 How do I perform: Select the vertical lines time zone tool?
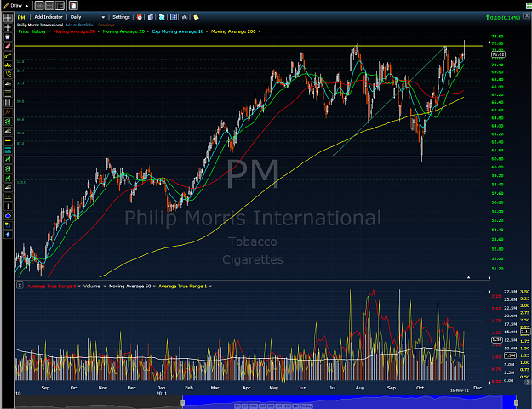pyautogui.click(x=8, y=103)
